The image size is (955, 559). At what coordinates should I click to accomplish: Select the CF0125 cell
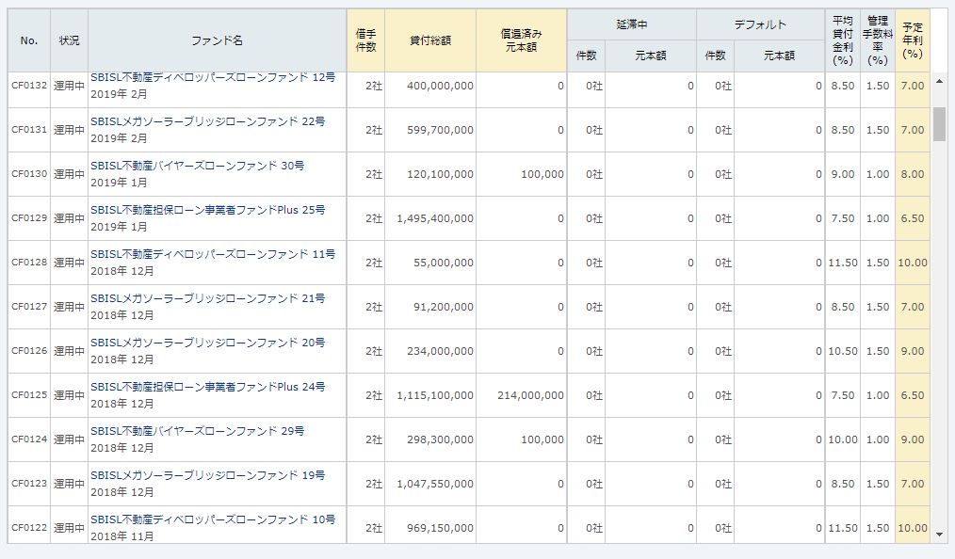(29, 395)
